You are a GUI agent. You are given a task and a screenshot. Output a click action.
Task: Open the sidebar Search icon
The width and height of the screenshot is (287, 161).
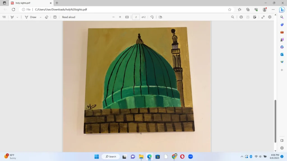[282, 17]
